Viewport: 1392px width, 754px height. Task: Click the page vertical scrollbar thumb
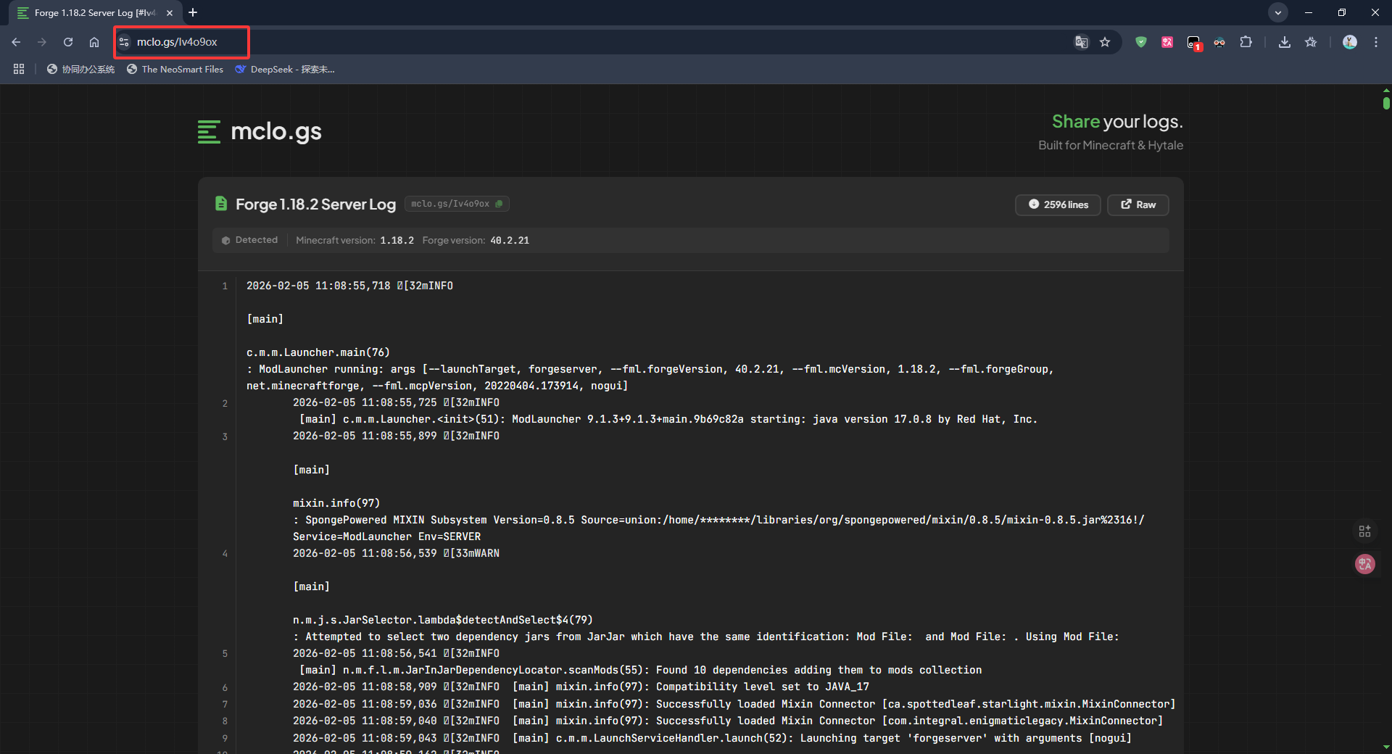point(1386,103)
